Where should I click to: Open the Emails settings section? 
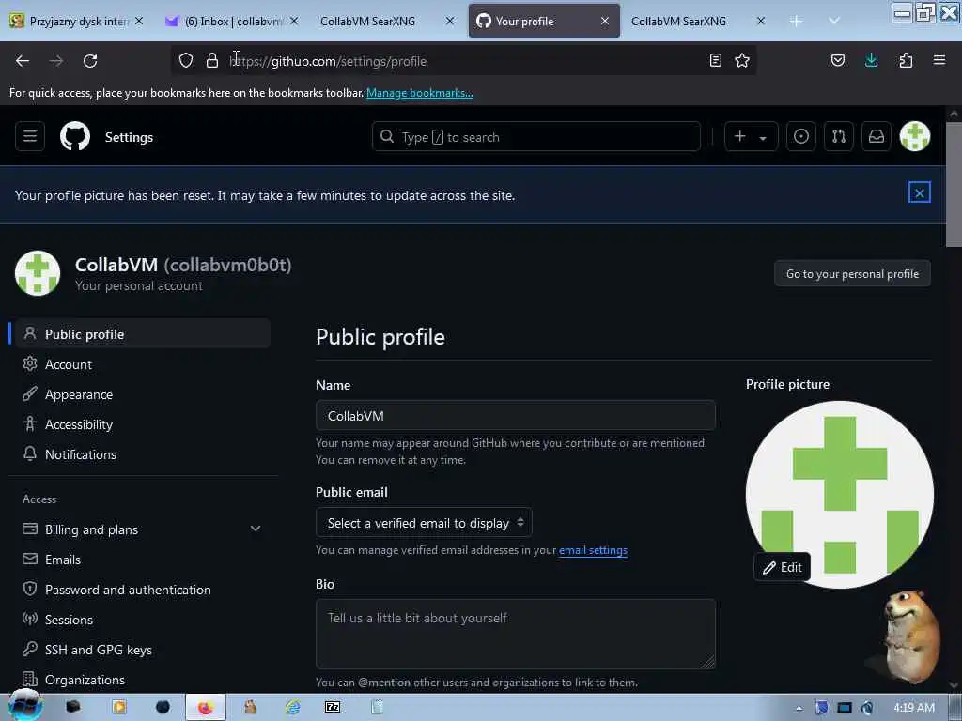[x=143, y=560]
